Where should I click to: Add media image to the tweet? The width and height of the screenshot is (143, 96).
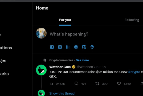52,47
